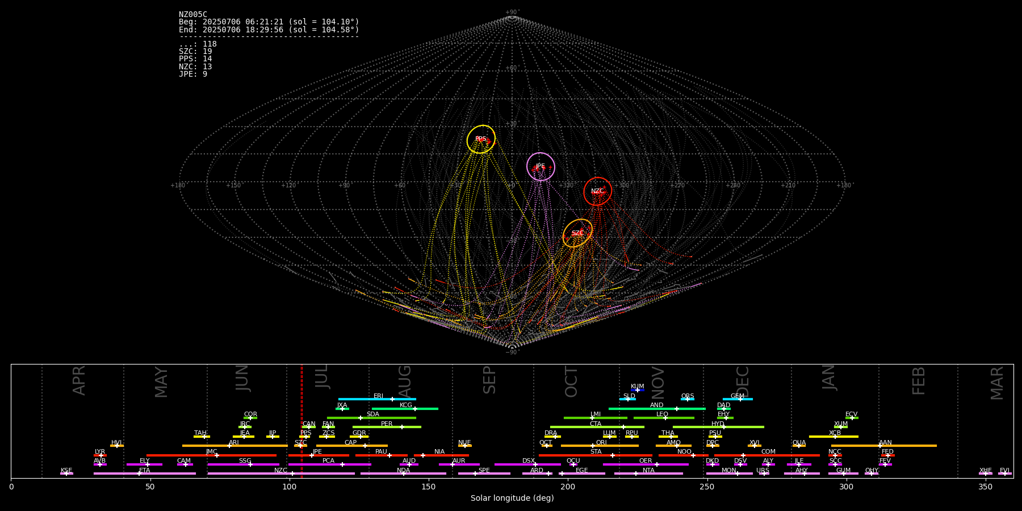The image size is (1022, 511).
Task: Click the ORI shower bar in October
Action: (600, 446)
